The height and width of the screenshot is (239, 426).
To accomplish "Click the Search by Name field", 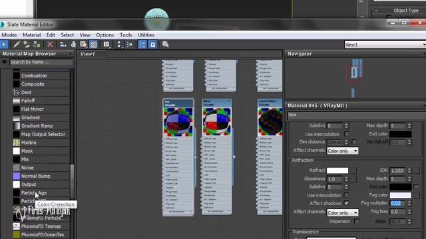I will pyautogui.click(x=41, y=62).
